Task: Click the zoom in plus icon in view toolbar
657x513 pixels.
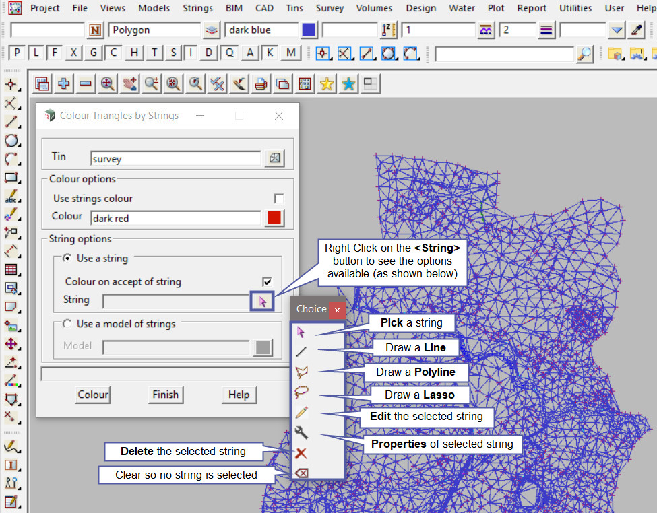Action: [64, 84]
